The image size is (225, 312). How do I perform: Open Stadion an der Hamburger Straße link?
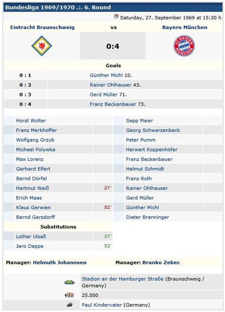pos(123,279)
